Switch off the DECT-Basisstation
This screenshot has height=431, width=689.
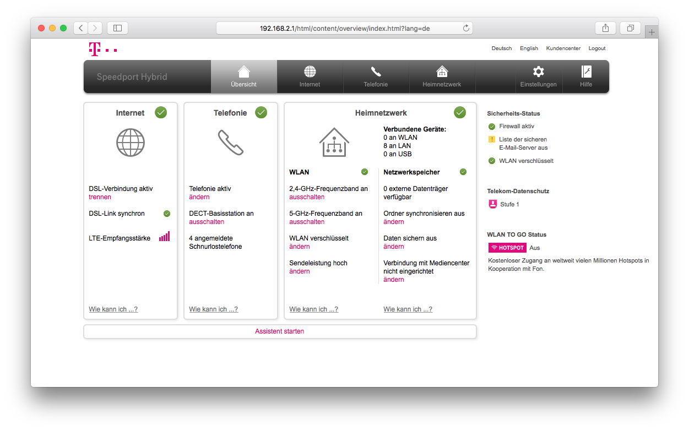pyautogui.click(x=207, y=222)
